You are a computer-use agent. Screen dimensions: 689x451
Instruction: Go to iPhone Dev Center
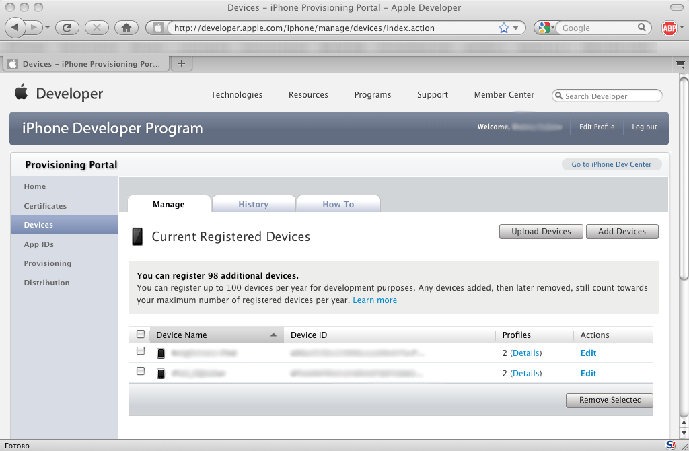point(611,164)
